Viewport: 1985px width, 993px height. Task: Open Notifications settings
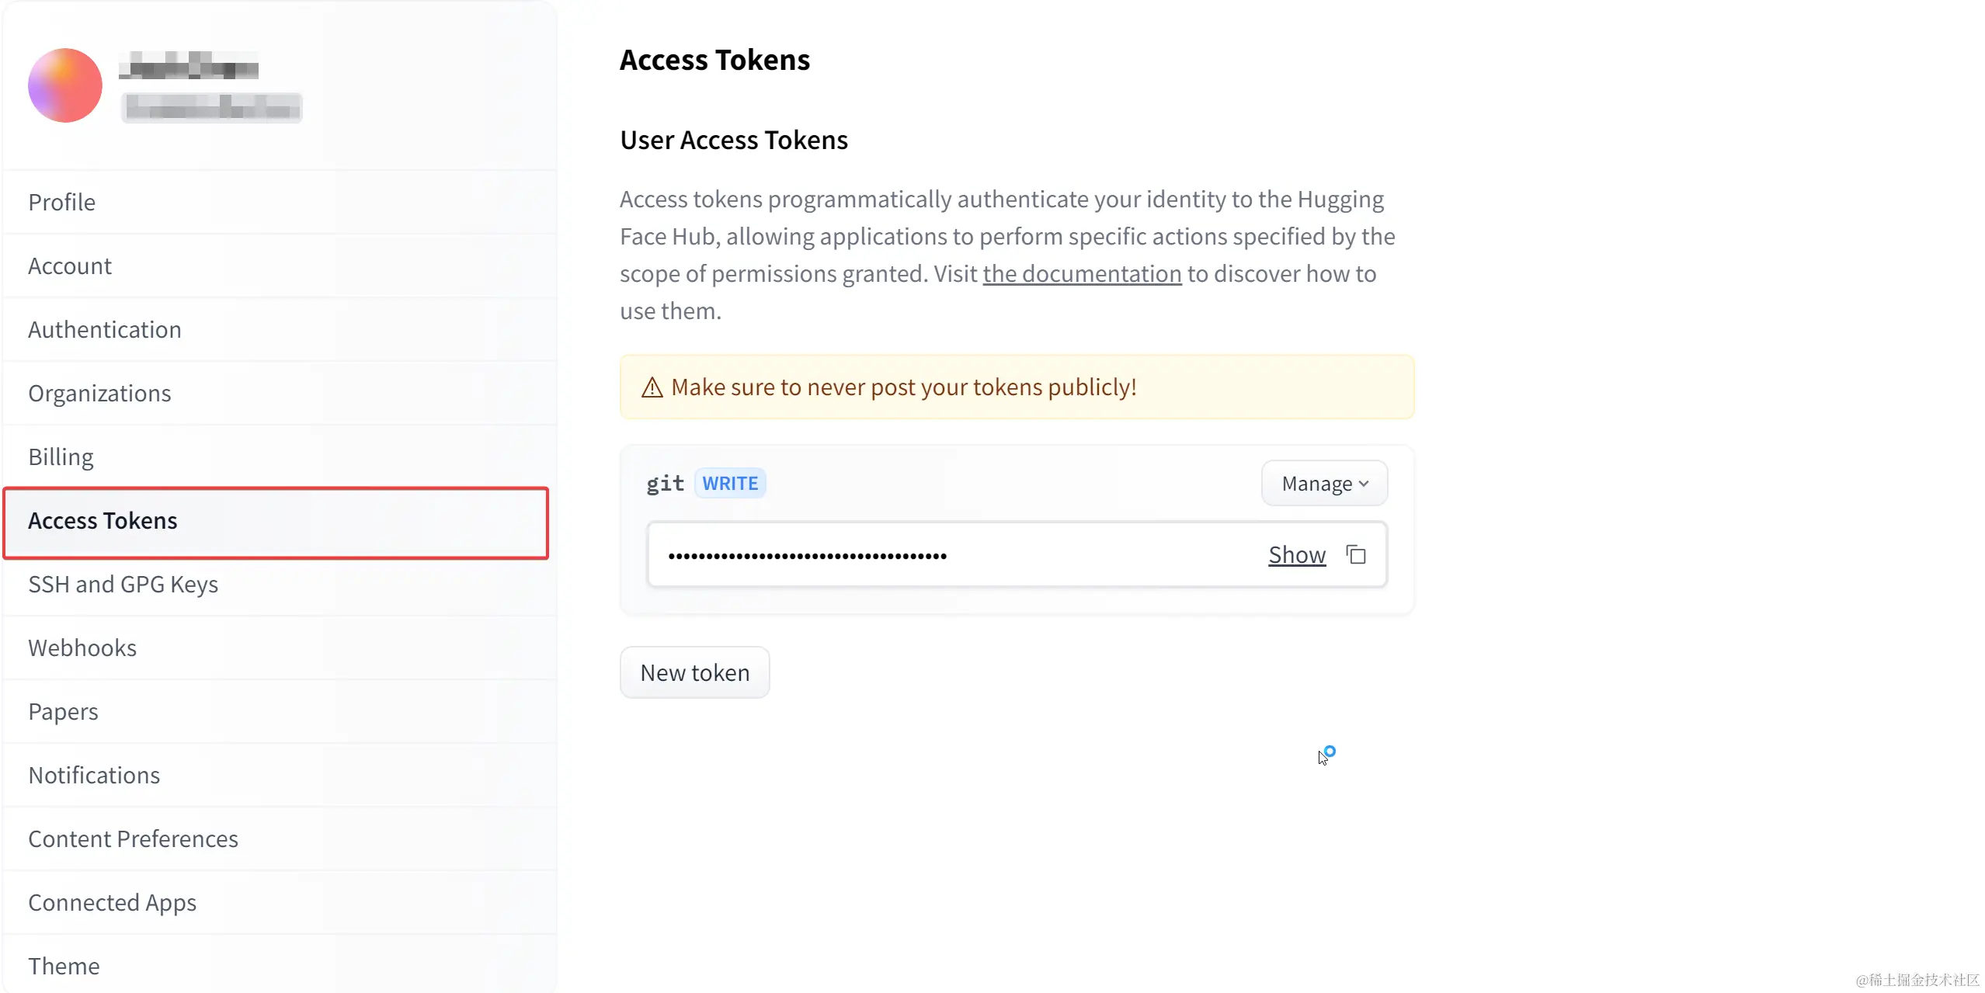tap(94, 775)
